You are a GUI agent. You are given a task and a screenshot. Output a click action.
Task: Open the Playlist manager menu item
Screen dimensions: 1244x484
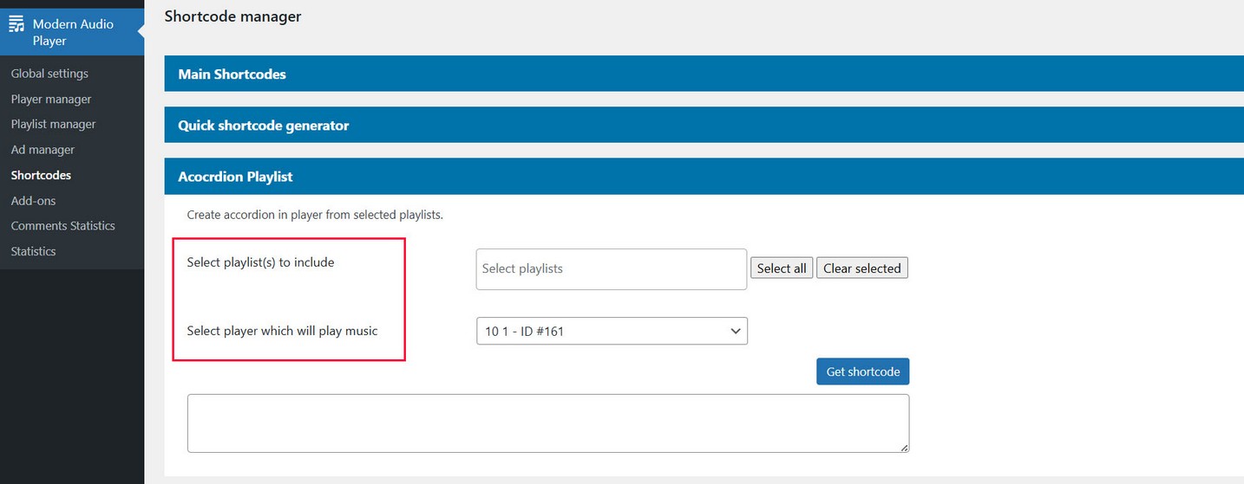point(53,124)
